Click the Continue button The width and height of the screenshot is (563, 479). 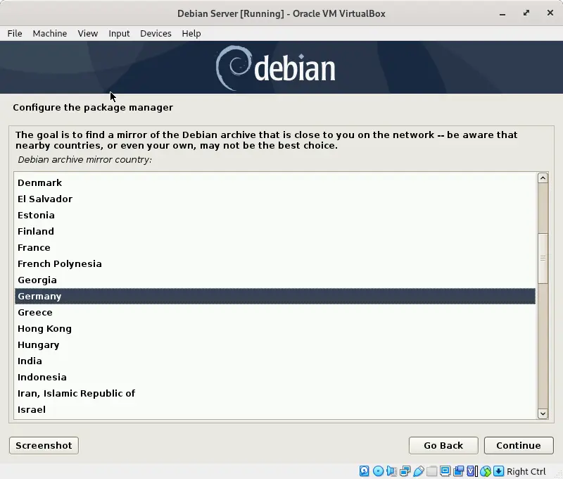point(519,446)
